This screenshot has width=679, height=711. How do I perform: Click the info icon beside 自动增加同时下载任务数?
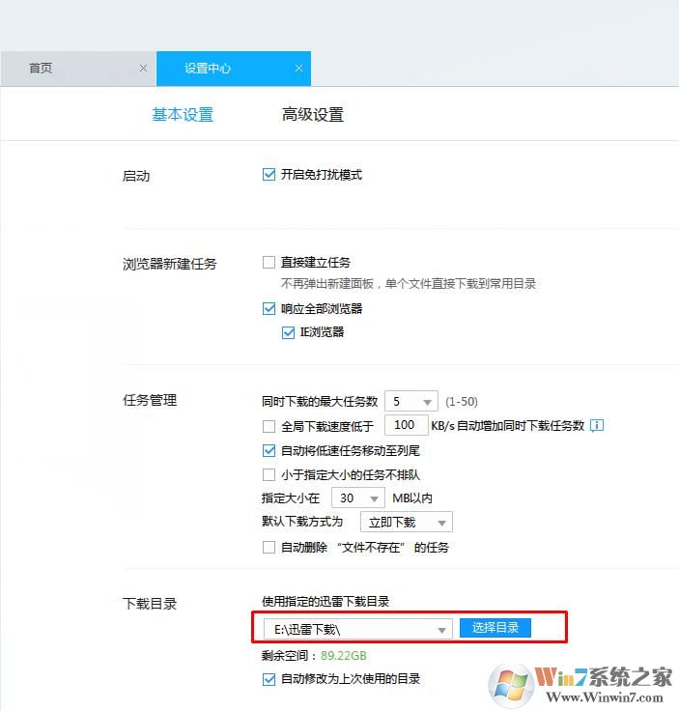pyautogui.click(x=597, y=426)
